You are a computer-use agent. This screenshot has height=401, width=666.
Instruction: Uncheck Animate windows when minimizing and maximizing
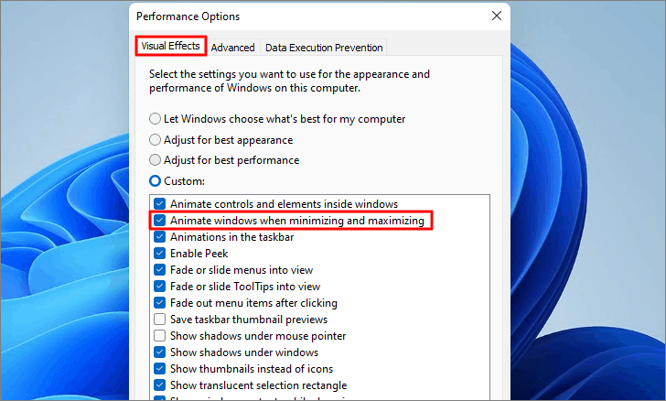point(160,221)
